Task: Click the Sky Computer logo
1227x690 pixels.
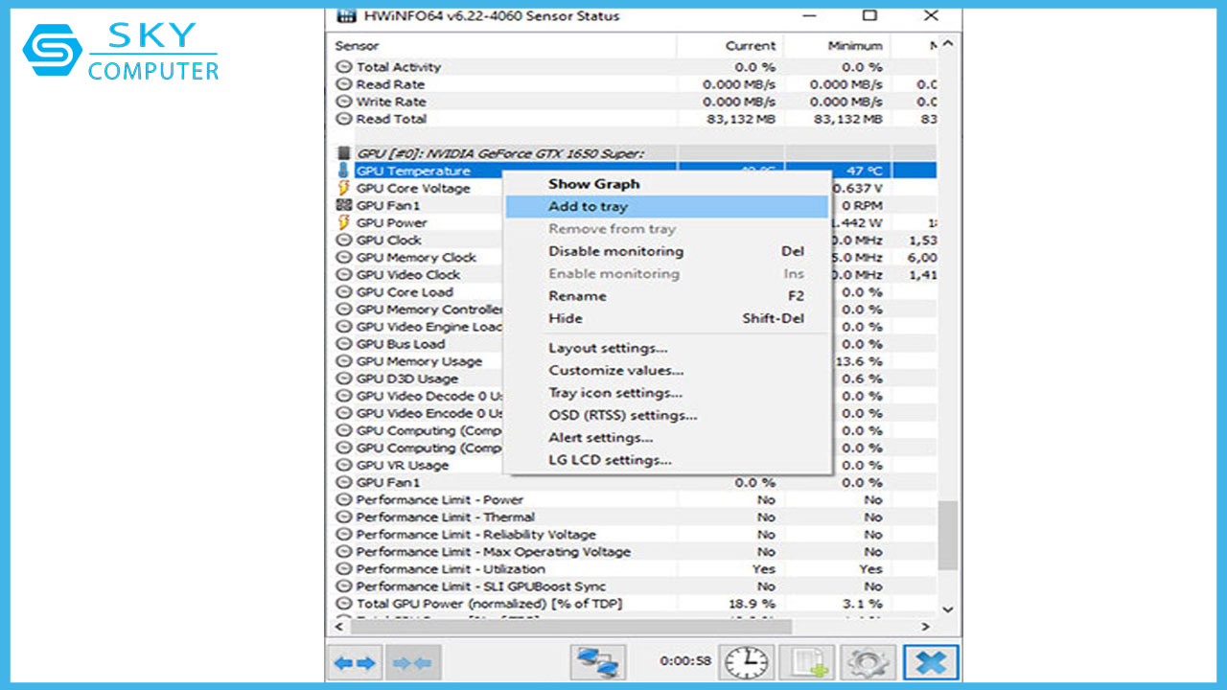Action: 122,51
